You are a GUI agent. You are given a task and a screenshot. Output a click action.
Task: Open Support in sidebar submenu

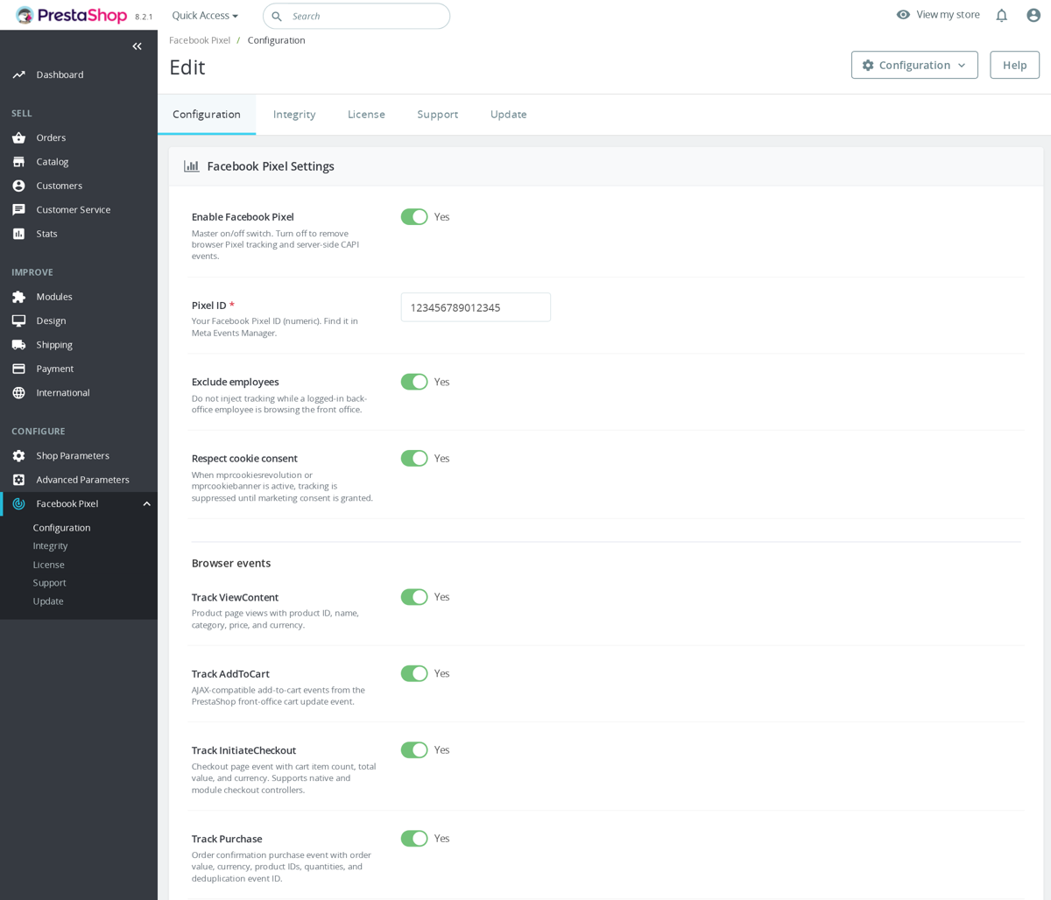49,583
